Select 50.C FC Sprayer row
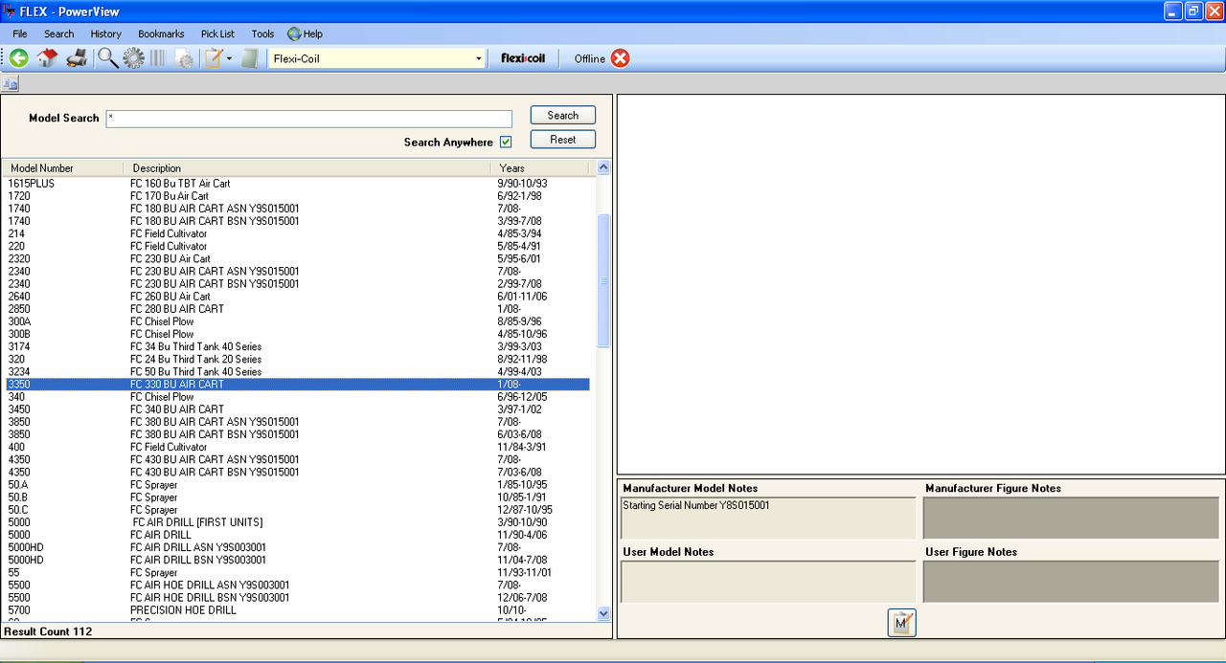 pyautogui.click(x=296, y=510)
